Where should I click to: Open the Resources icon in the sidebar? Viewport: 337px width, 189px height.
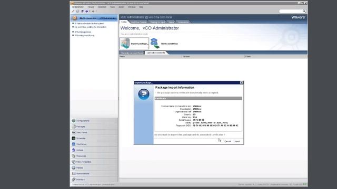74,156
